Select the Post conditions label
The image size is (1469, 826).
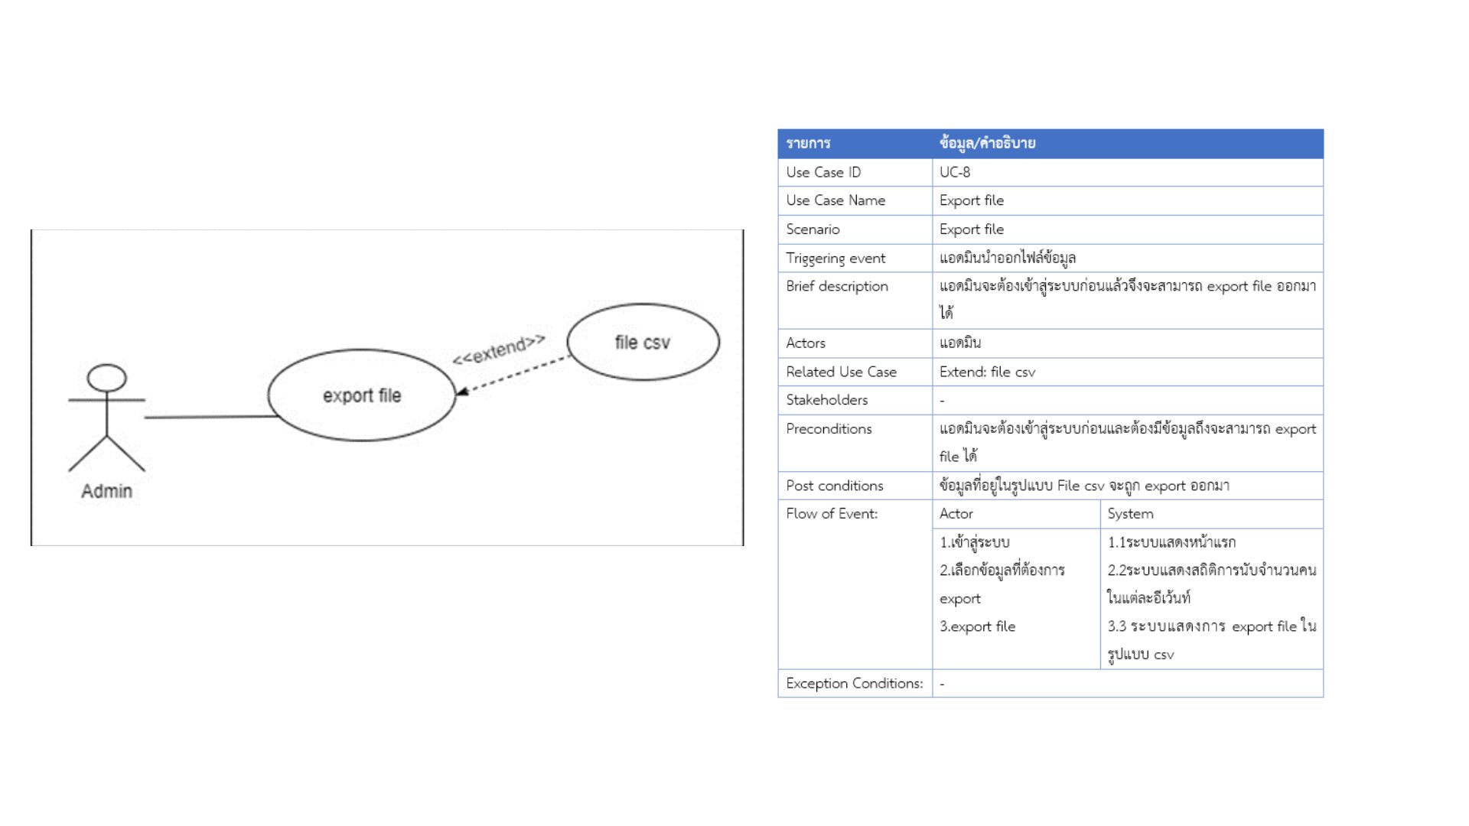pyautogui.click(x=834, y=486)
